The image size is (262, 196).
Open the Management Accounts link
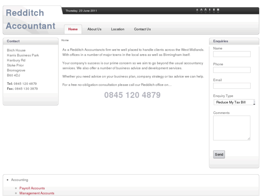[x=37, y=193]
